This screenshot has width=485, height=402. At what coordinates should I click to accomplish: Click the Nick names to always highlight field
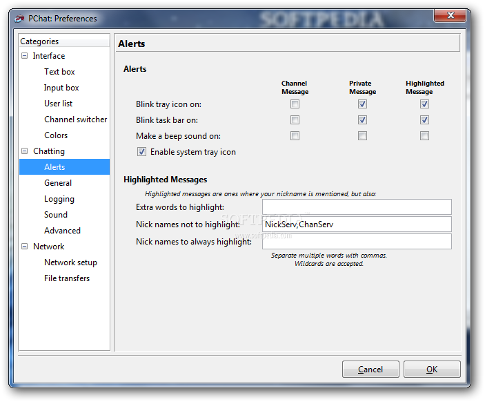[357, 242]
